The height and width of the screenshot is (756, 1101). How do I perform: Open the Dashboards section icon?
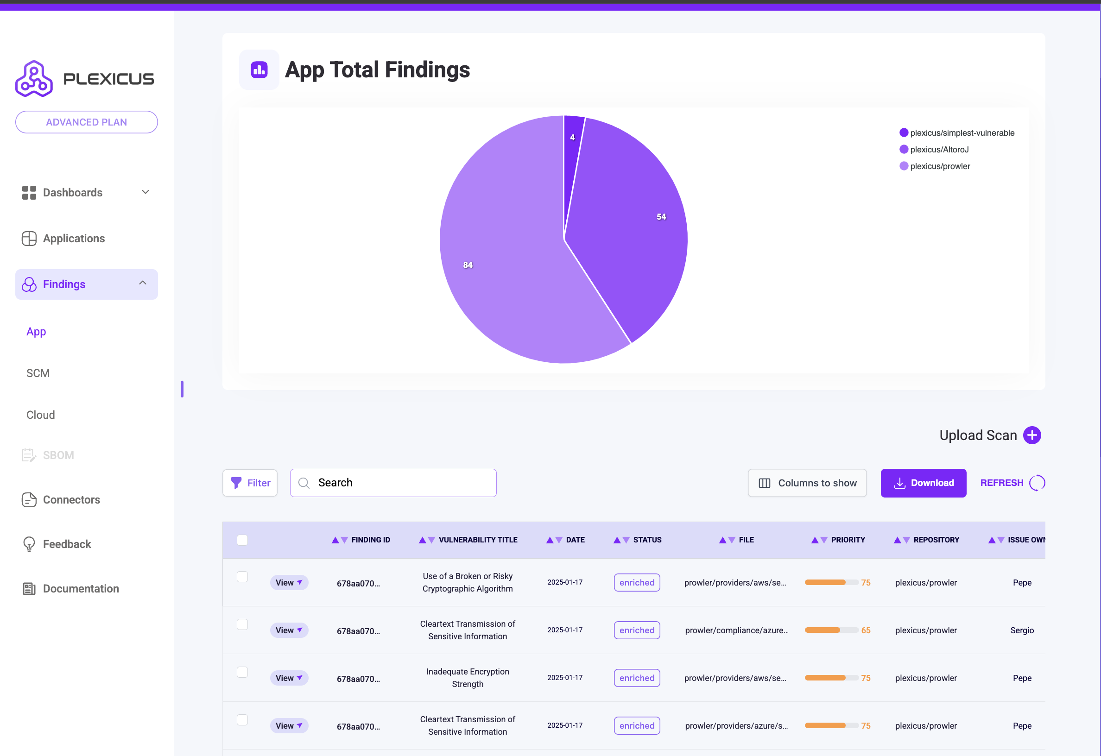(29, 192)
